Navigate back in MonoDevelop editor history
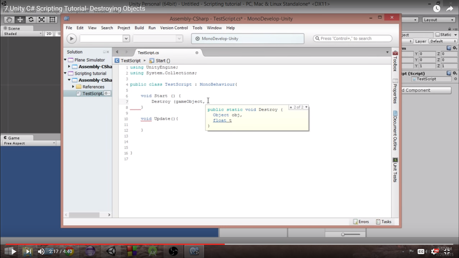 pos(117,52)
